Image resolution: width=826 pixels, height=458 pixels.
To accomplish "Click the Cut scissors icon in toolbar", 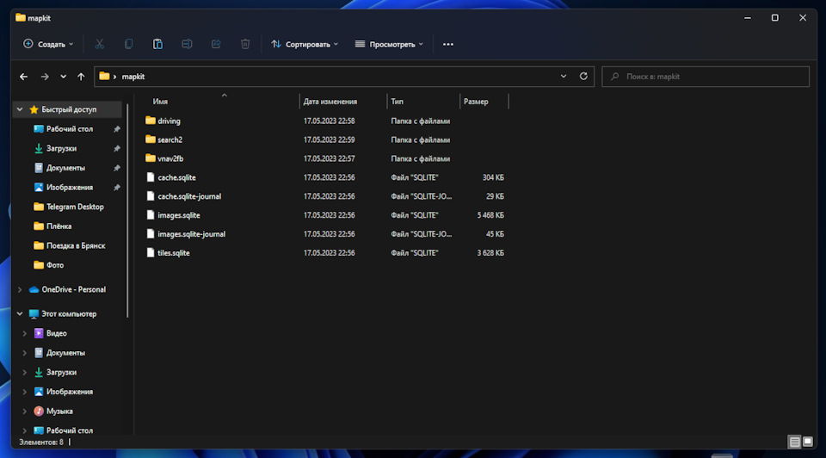I will 99,44.
